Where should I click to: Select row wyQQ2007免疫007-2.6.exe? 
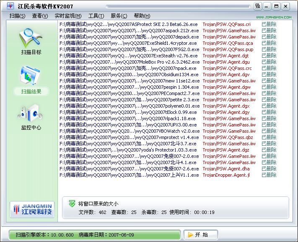click(168, 169)
